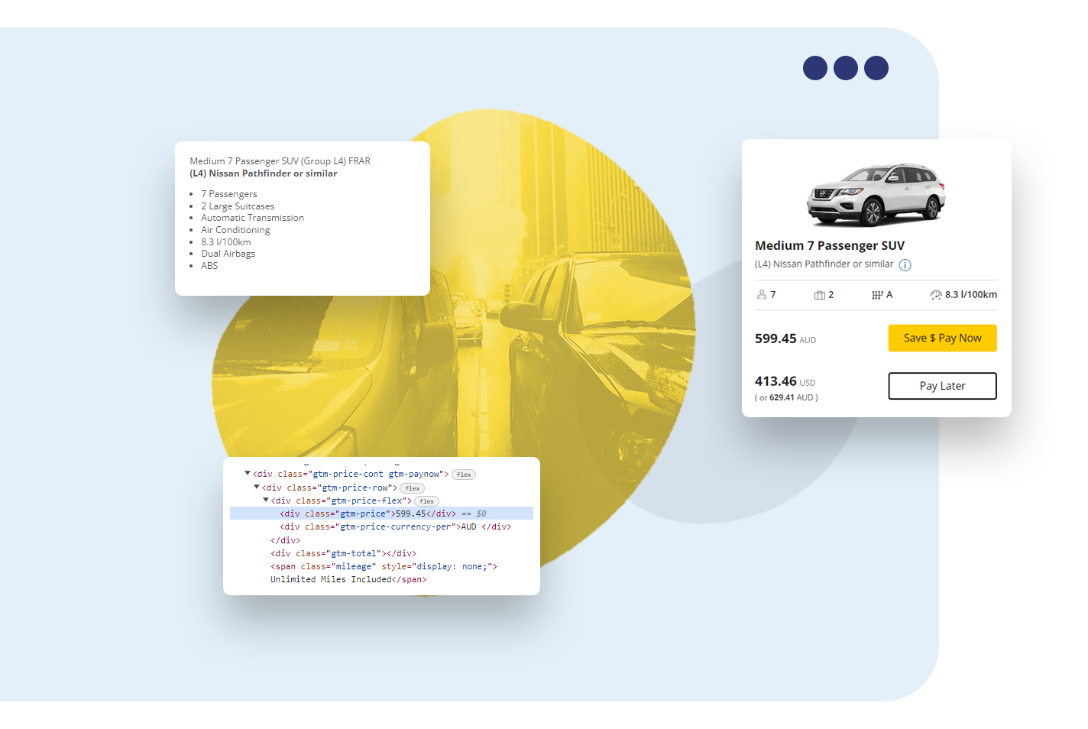This screenshot has width=1088, height=729.
Task: Toggle the flex badge on gtm-price-flex div
Action: [x=426, y=501]
